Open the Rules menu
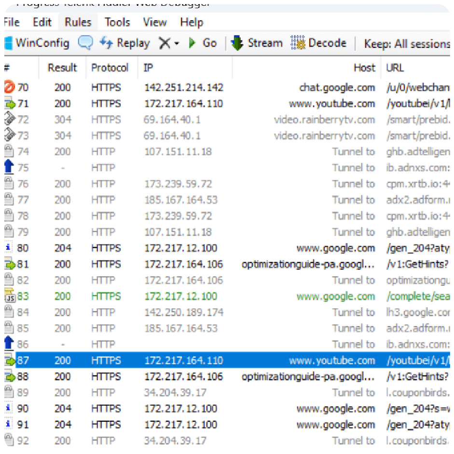The width and height of the screenshot is (454, 454). pos(78,22)
